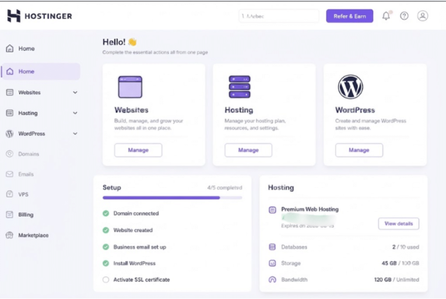Click the WordPress card logo
446x299 pixels.
351,87
